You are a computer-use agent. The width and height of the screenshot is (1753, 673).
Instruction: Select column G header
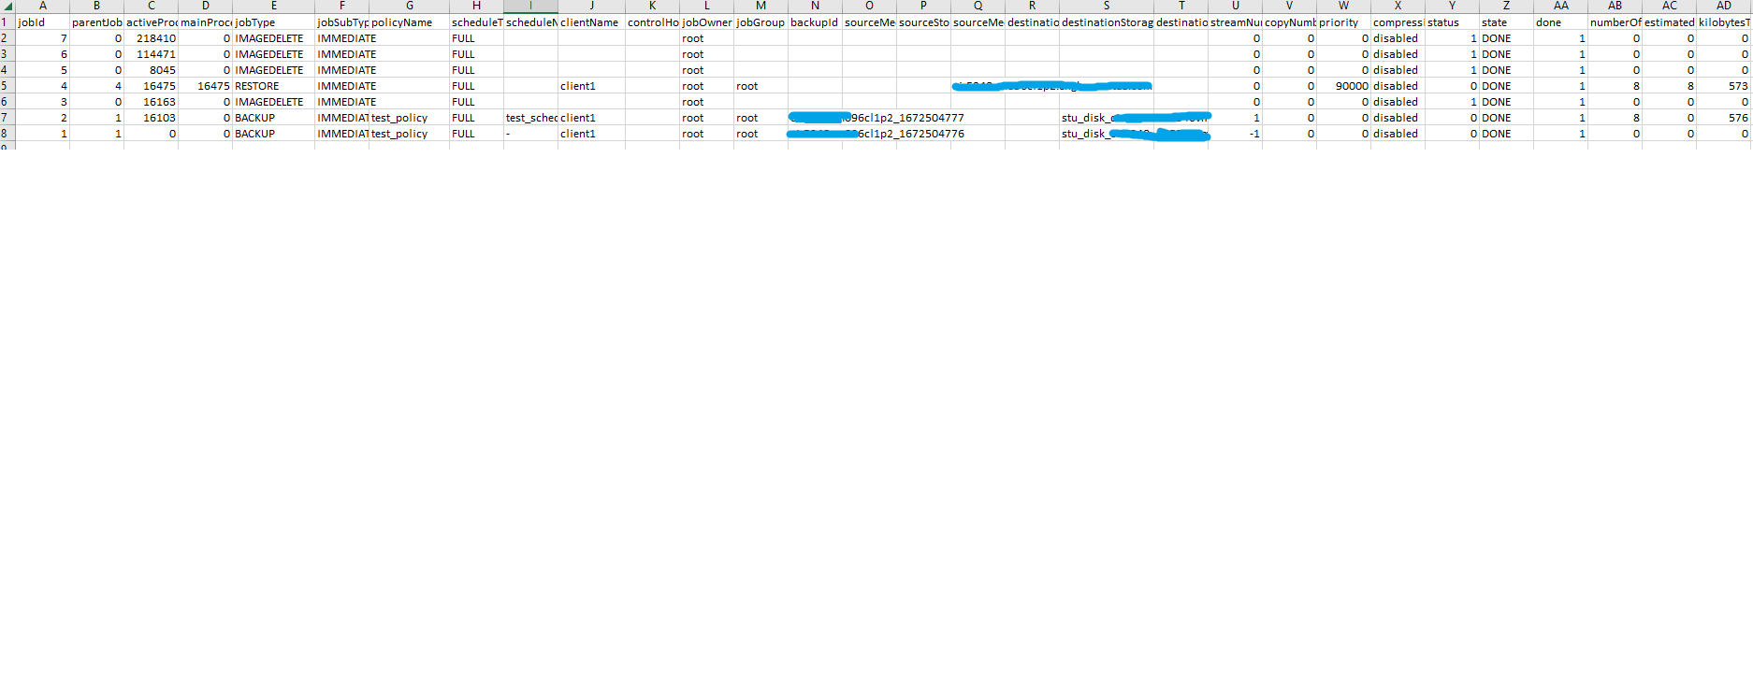click(x=410, y=6)
